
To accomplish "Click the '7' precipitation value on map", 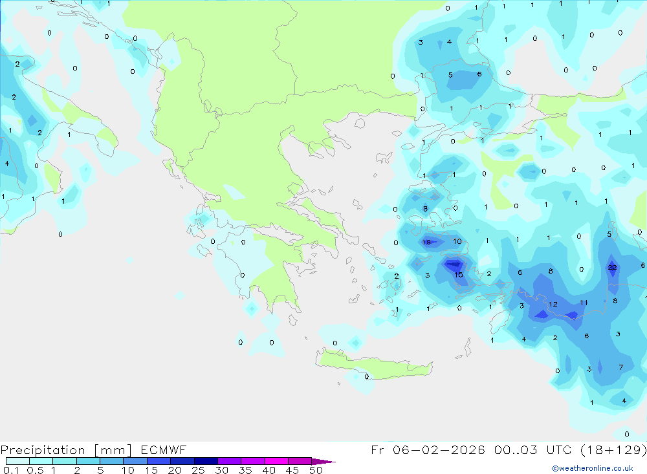I will (x=620, y=367).
